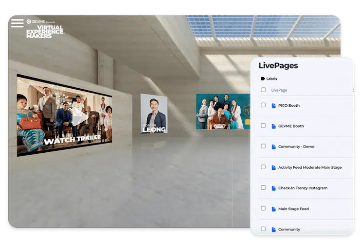Open the Community - Demo LivePage

tap(296, 146)
